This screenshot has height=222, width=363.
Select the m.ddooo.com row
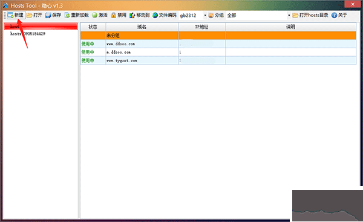(218, 52)
